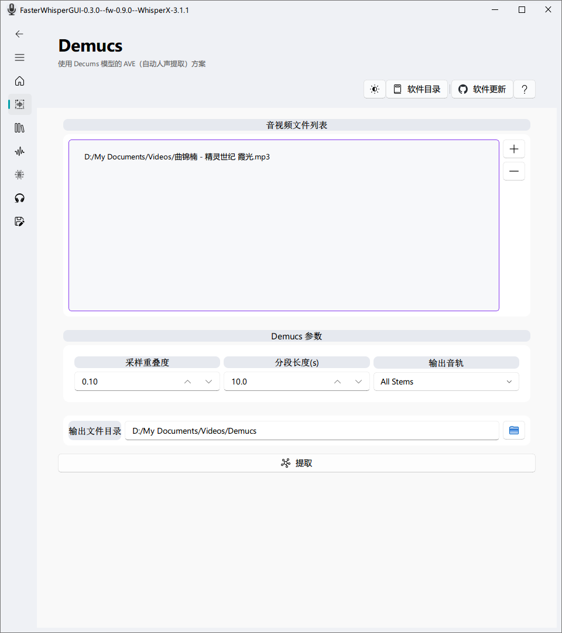Check 软件更新 on GitHub
The height and width of the screenshot is (633, 562).
482,89
